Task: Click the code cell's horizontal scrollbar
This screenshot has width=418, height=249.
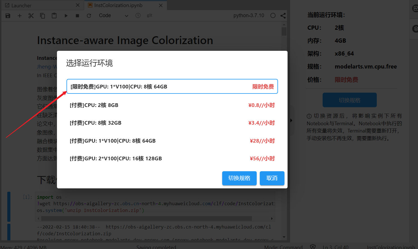Action: (x=146, y=218)
